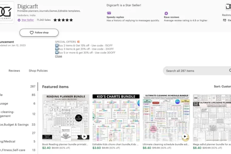This screenshot has height=154, width=231.
Task: Click the Search all 287 items field
Action: click(197, 71)
